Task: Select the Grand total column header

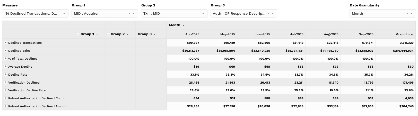Action: 405,34
